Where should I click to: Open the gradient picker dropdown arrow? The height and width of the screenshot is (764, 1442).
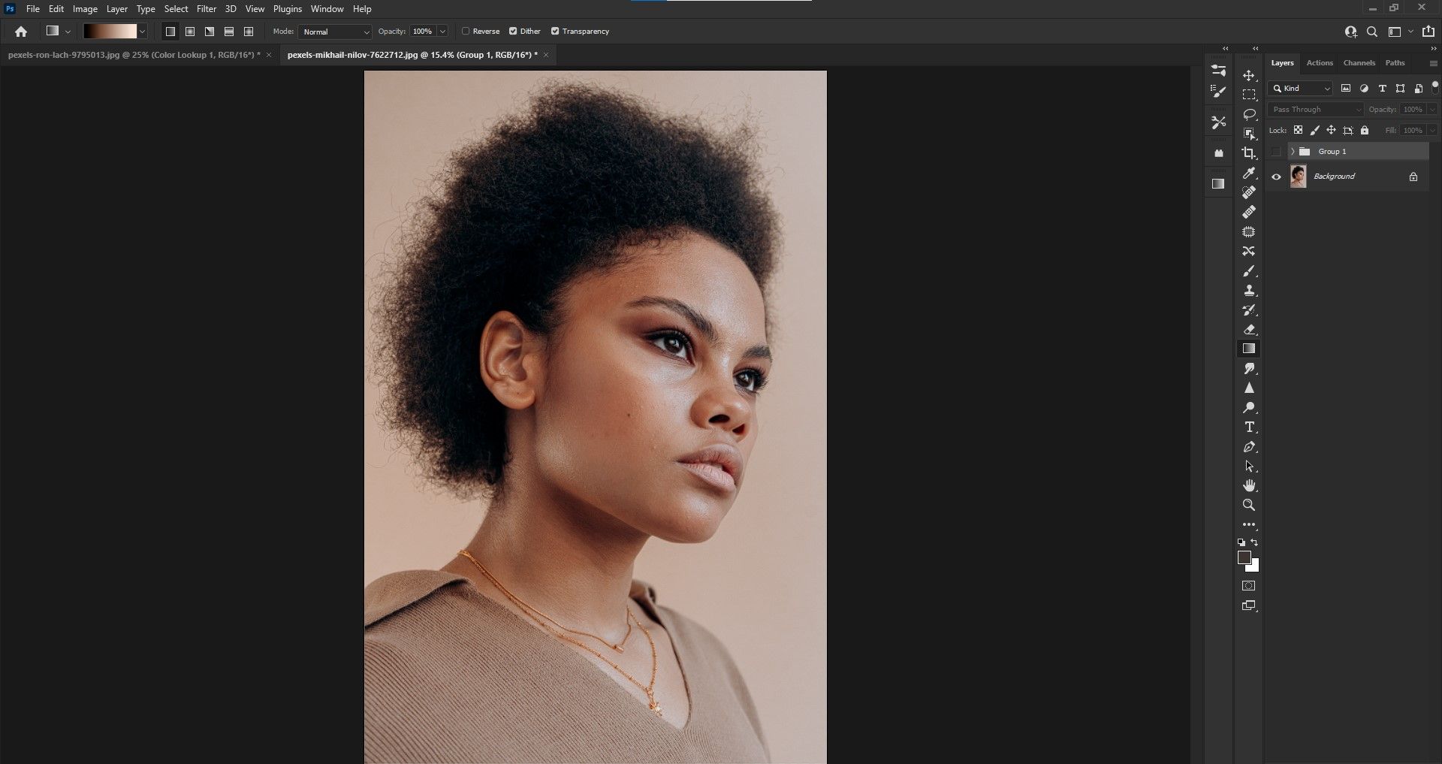[x=142, y=32]
